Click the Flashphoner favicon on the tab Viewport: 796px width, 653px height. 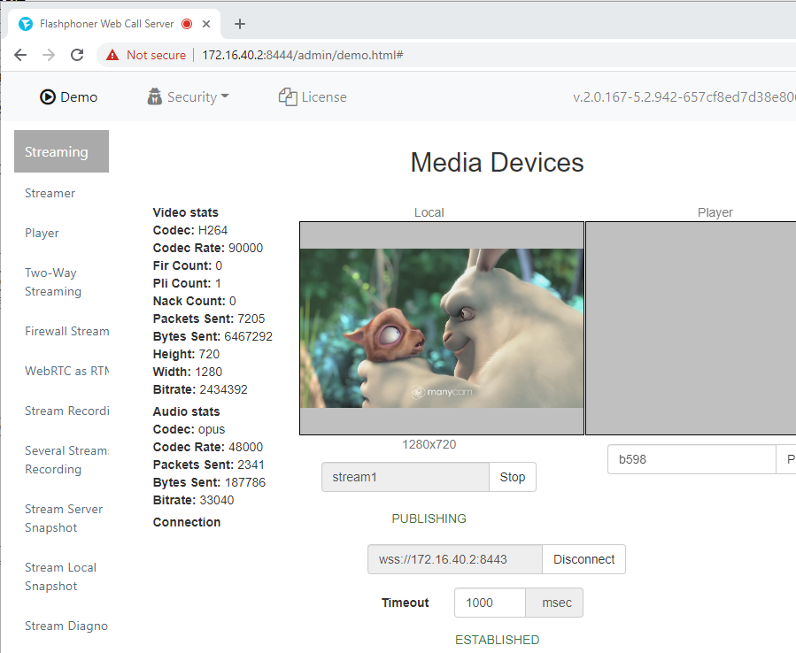pyautogui.click(x=26, y=24)
